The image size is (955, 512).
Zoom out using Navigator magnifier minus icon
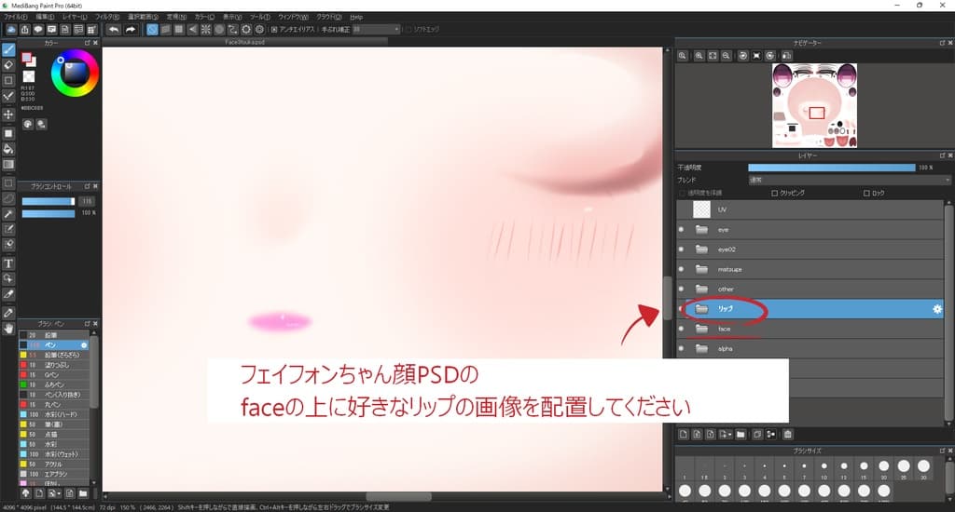click(x=726, y=55)
